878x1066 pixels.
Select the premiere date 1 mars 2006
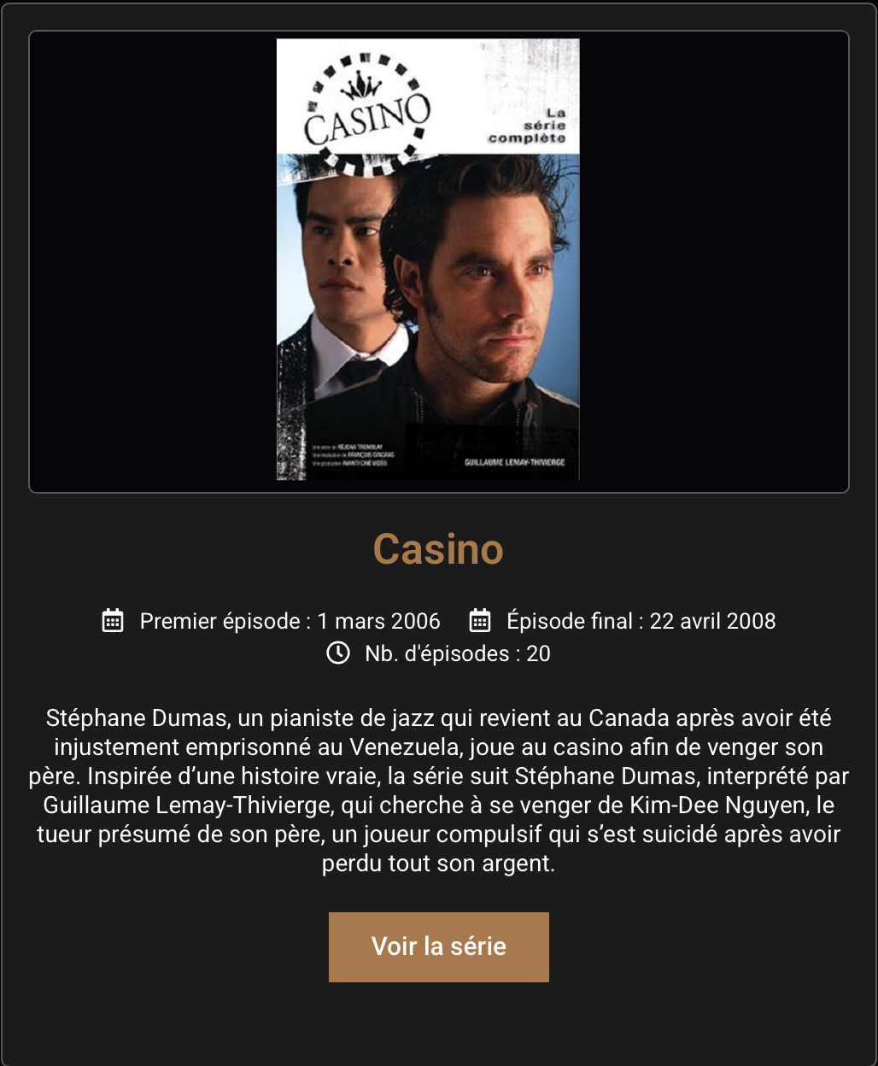[379, 621]
